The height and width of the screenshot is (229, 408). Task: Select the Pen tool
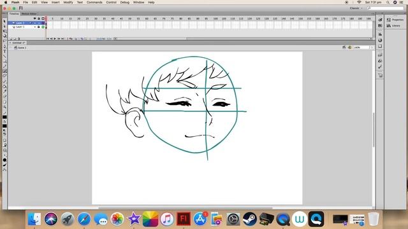[x=4, y=46]
